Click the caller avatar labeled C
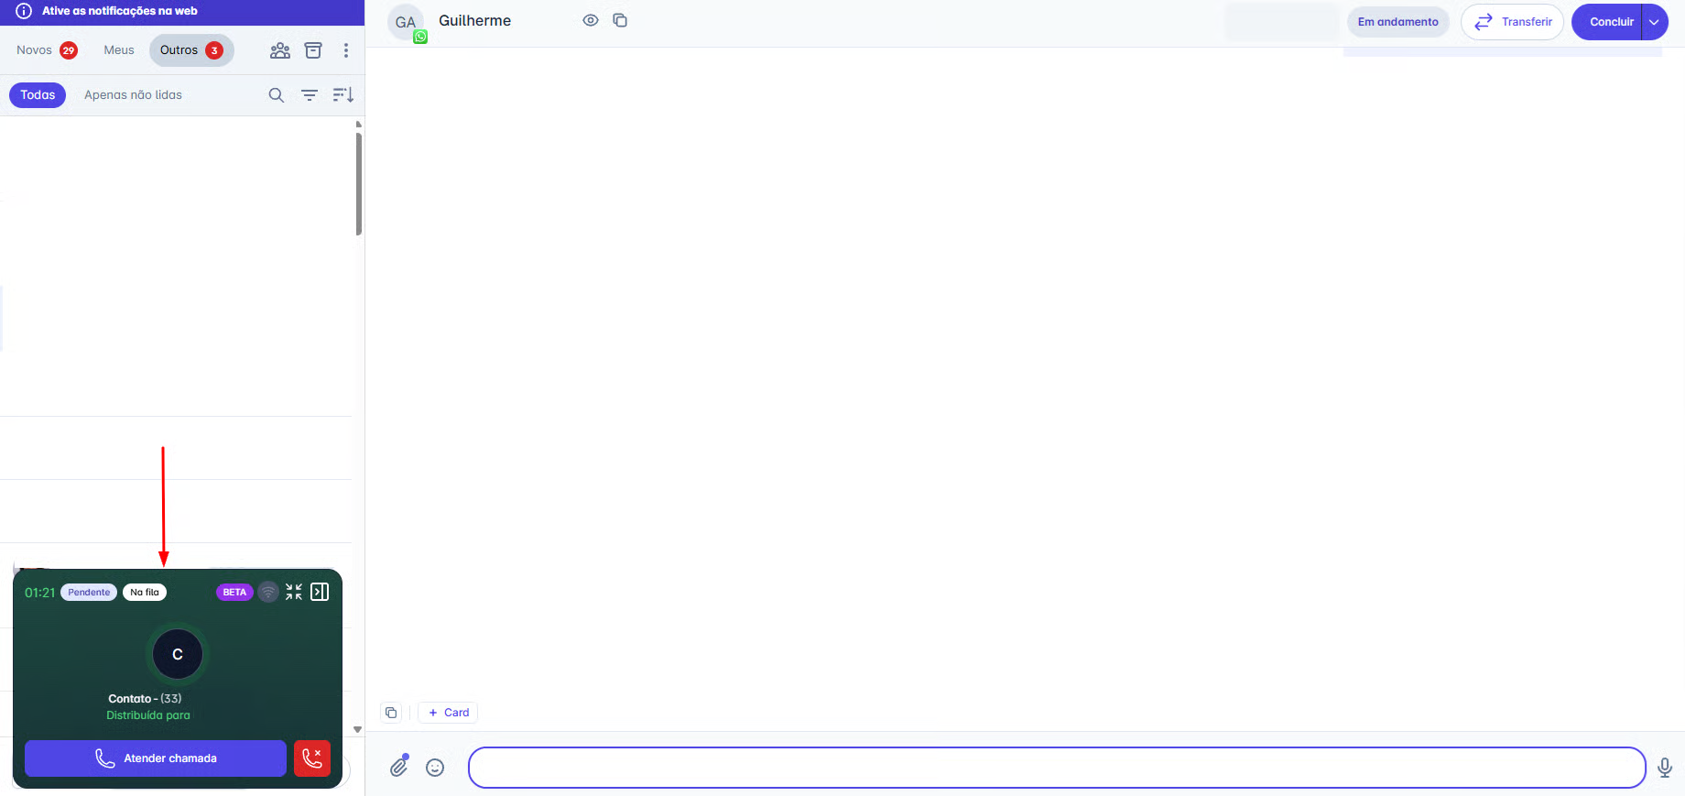The width and height of the screenshot is (1685, 796). [178, 654]
